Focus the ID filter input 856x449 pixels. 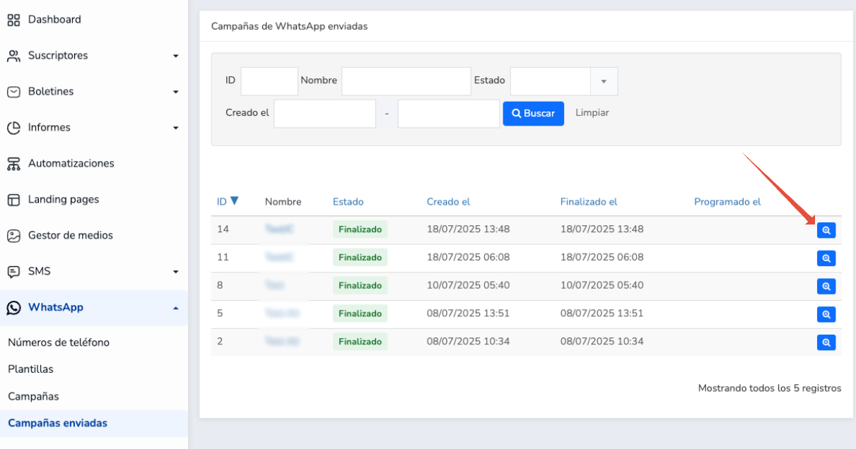coord(269,81)
